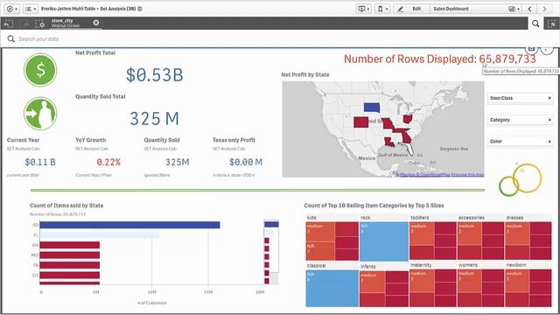
Task: Open the Improve this map link
Action: click(x=467, y=175)
